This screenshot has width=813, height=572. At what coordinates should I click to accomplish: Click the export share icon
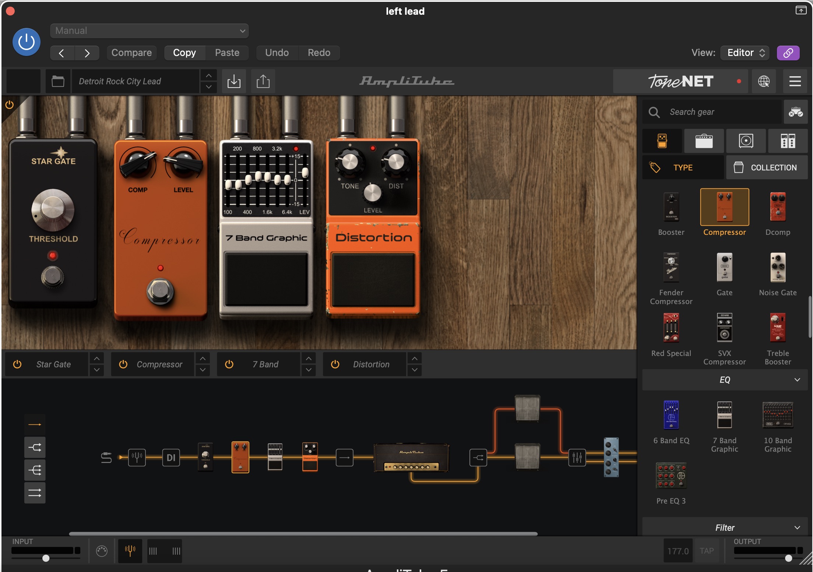tap(263, 81)
